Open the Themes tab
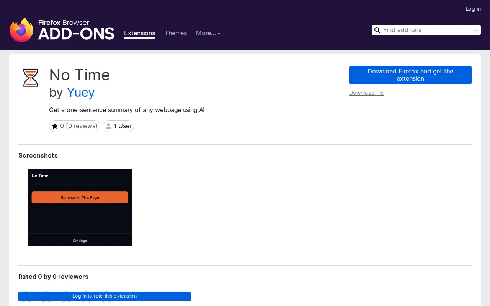The image size is (490, 306). coord(175,33)
